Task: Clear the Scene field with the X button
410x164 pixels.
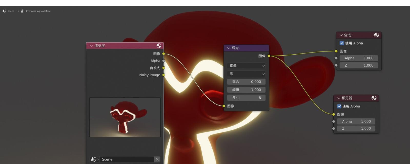Action: (157, 159)
